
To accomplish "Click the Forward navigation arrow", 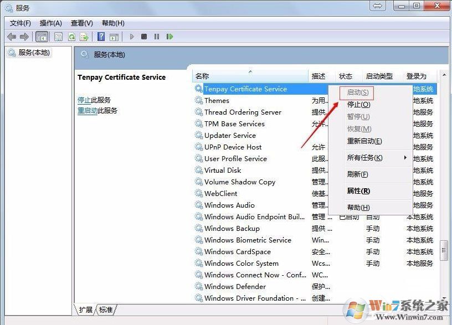I will click(25, 37).
